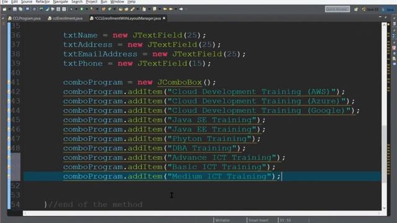Click the Next Annotation toolbar icon
397x223 pixels.
tap(144, 9)
